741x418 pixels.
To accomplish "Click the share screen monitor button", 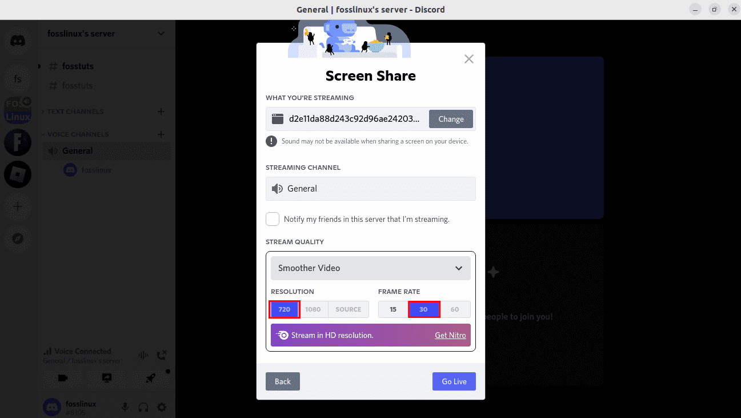I will pyautogui.click(x=107, y=378).
